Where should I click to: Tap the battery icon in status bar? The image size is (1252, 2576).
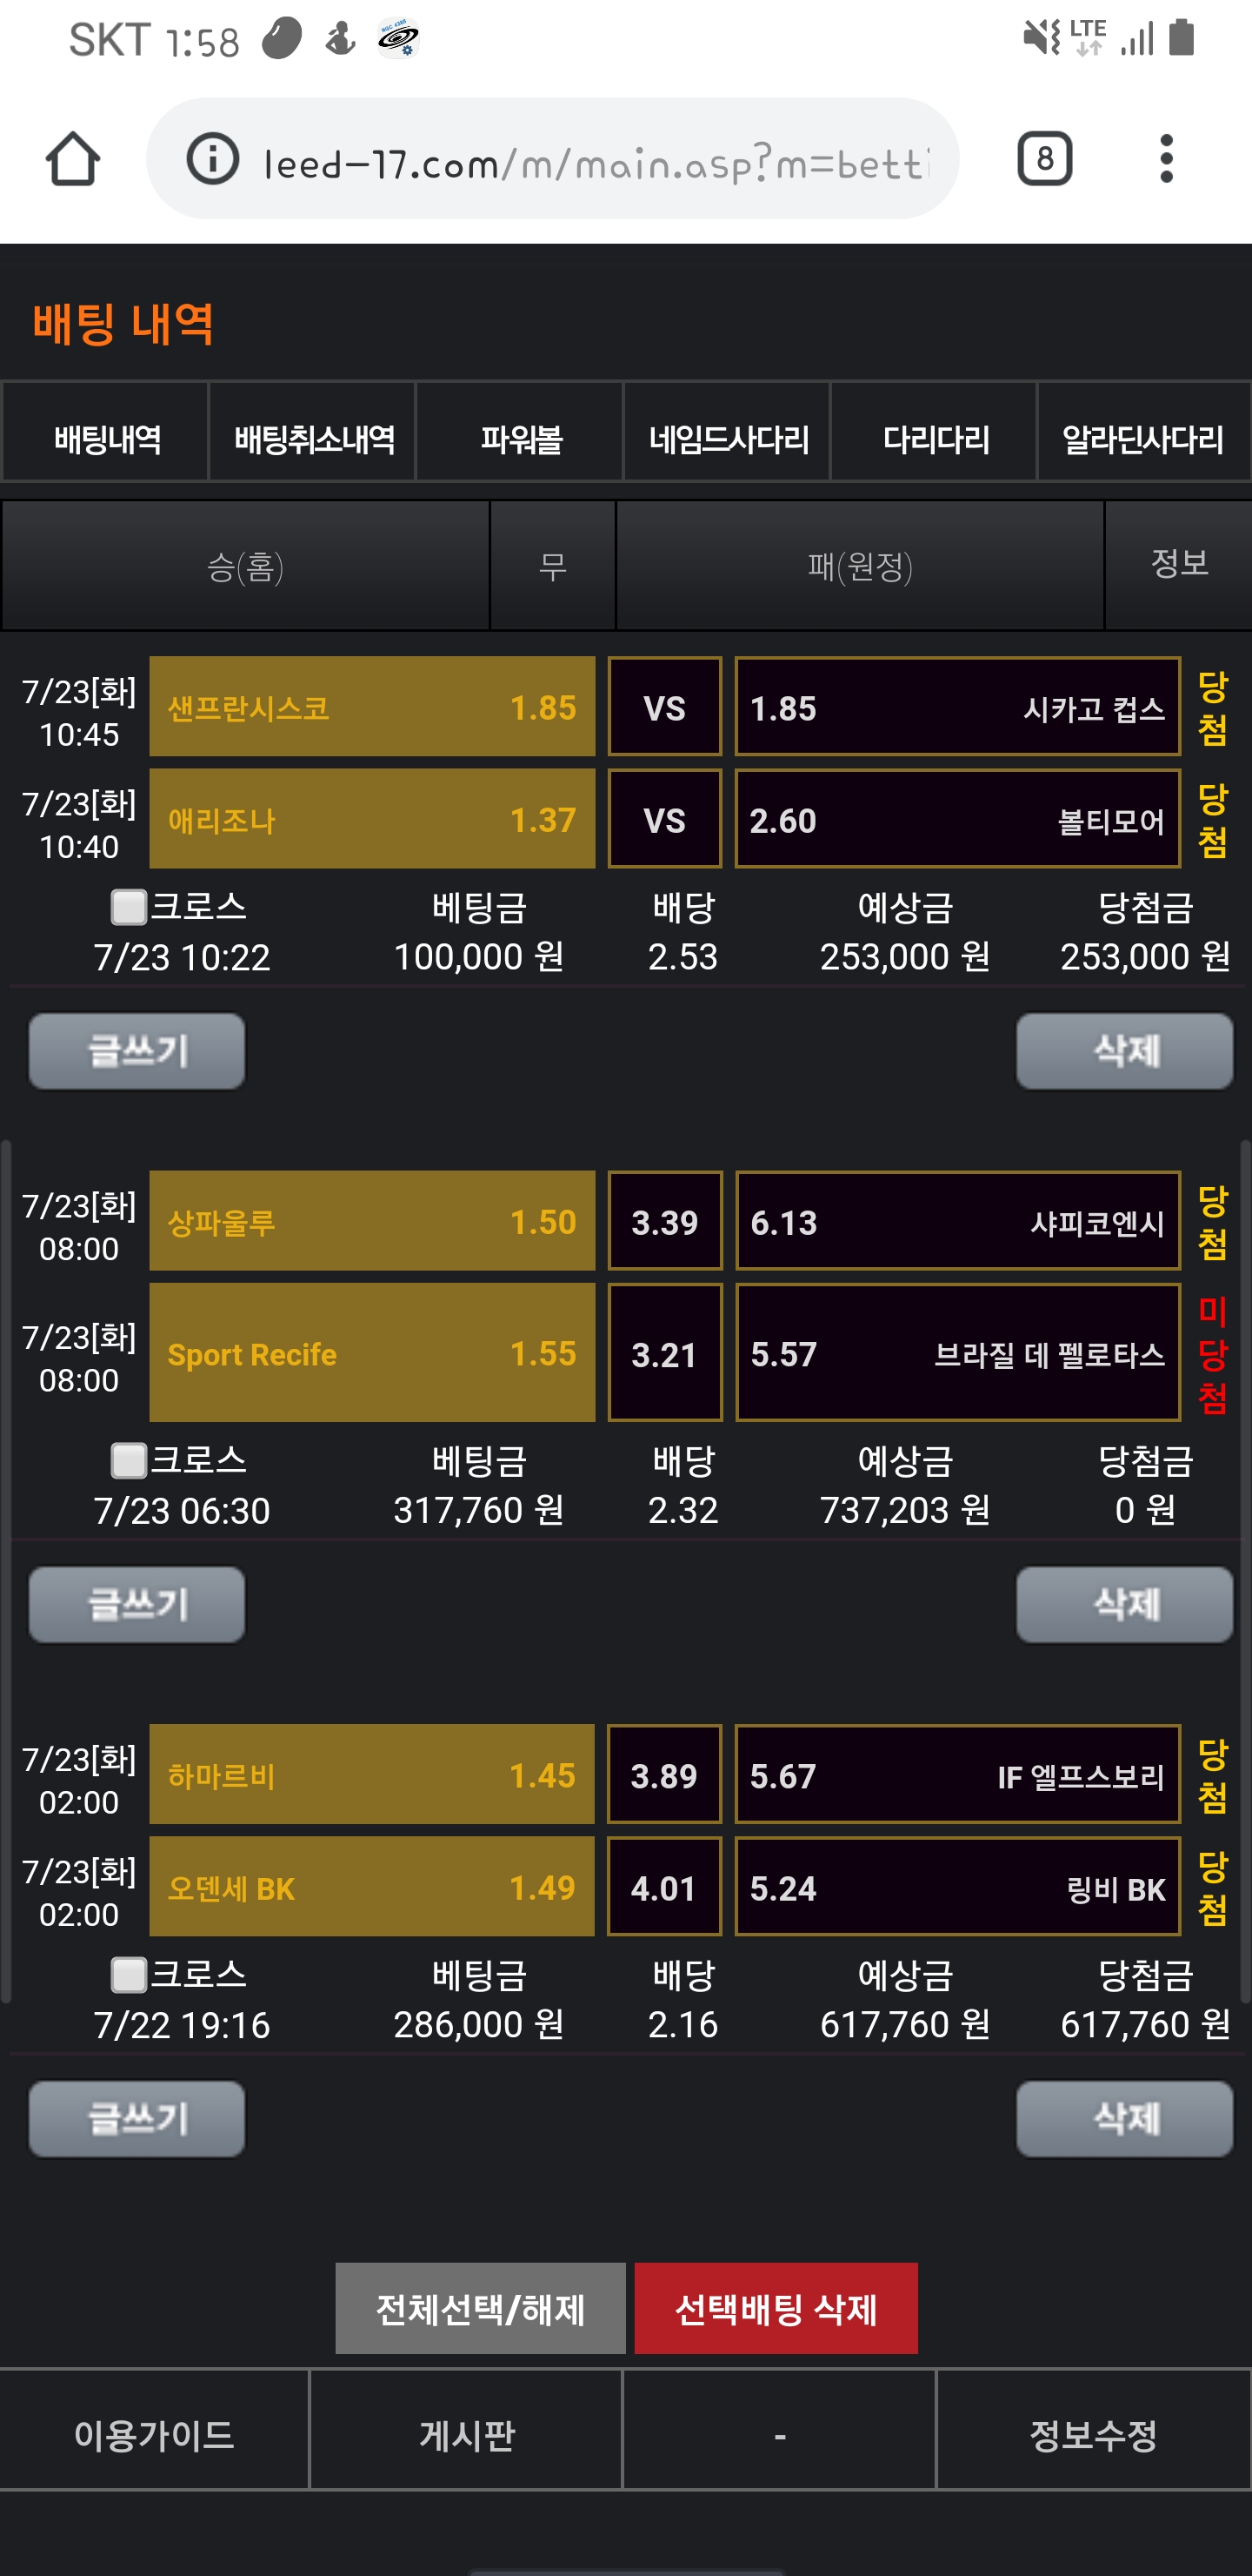coord(1181,38)
